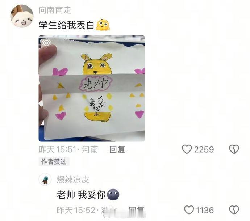Image resolution: width=250 pixels, height=221 pixels.
Task: Open username 爆辣凉皮
Action: coord(73,180)
